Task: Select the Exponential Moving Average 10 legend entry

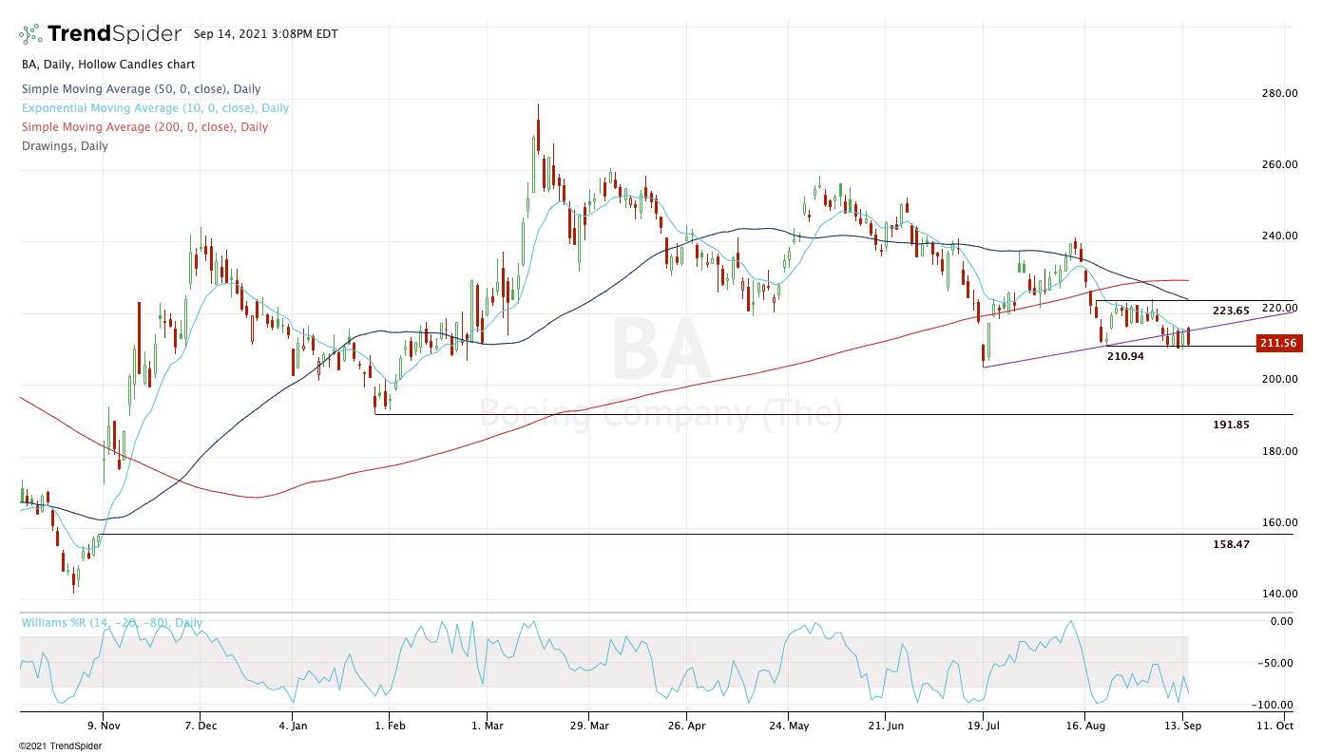Action: tap(156, 108)
